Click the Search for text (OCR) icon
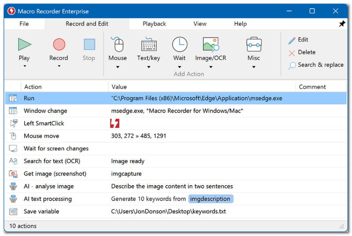Screen dimensions: 352x236 pyautogui.click(x=13, y=161)
